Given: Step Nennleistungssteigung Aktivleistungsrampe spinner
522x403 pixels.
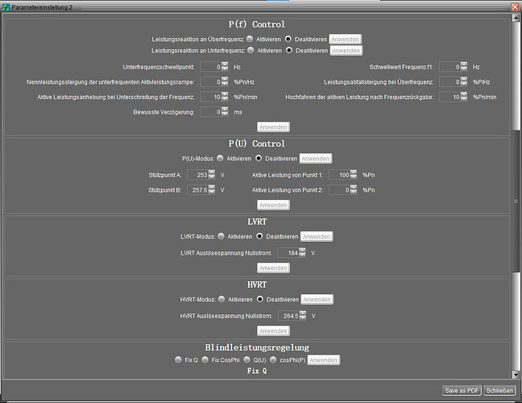Looking at the screenshot, I should pos(225,81).
